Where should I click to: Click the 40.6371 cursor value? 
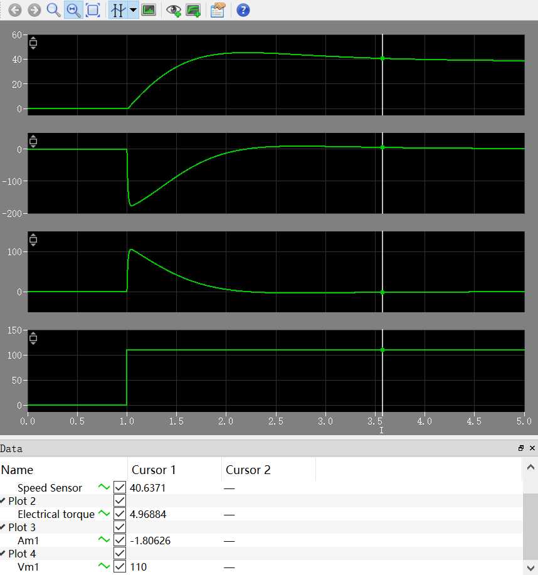point(148,488)
